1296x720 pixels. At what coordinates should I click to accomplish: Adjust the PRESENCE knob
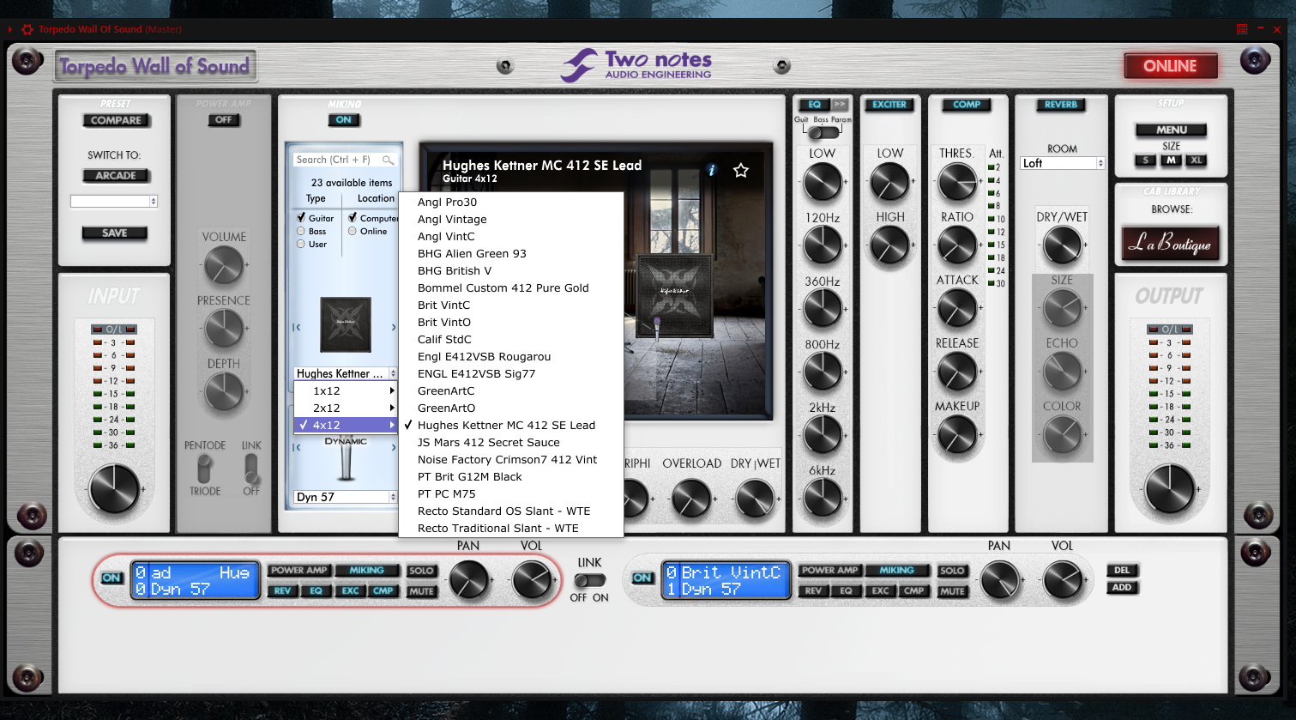coord(224,329)
